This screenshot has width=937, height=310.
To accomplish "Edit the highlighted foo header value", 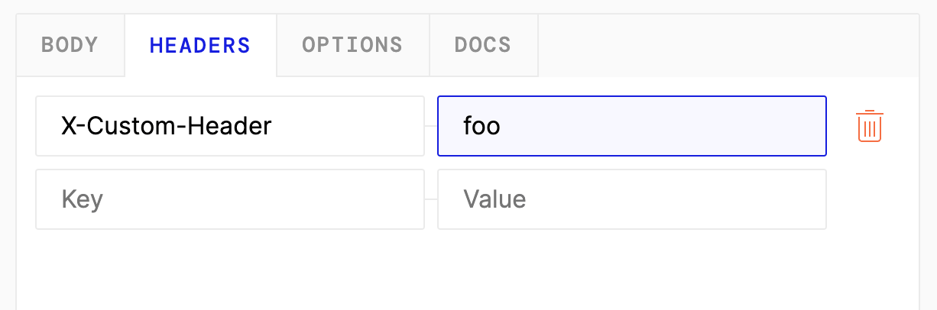I will click(631, 126).
